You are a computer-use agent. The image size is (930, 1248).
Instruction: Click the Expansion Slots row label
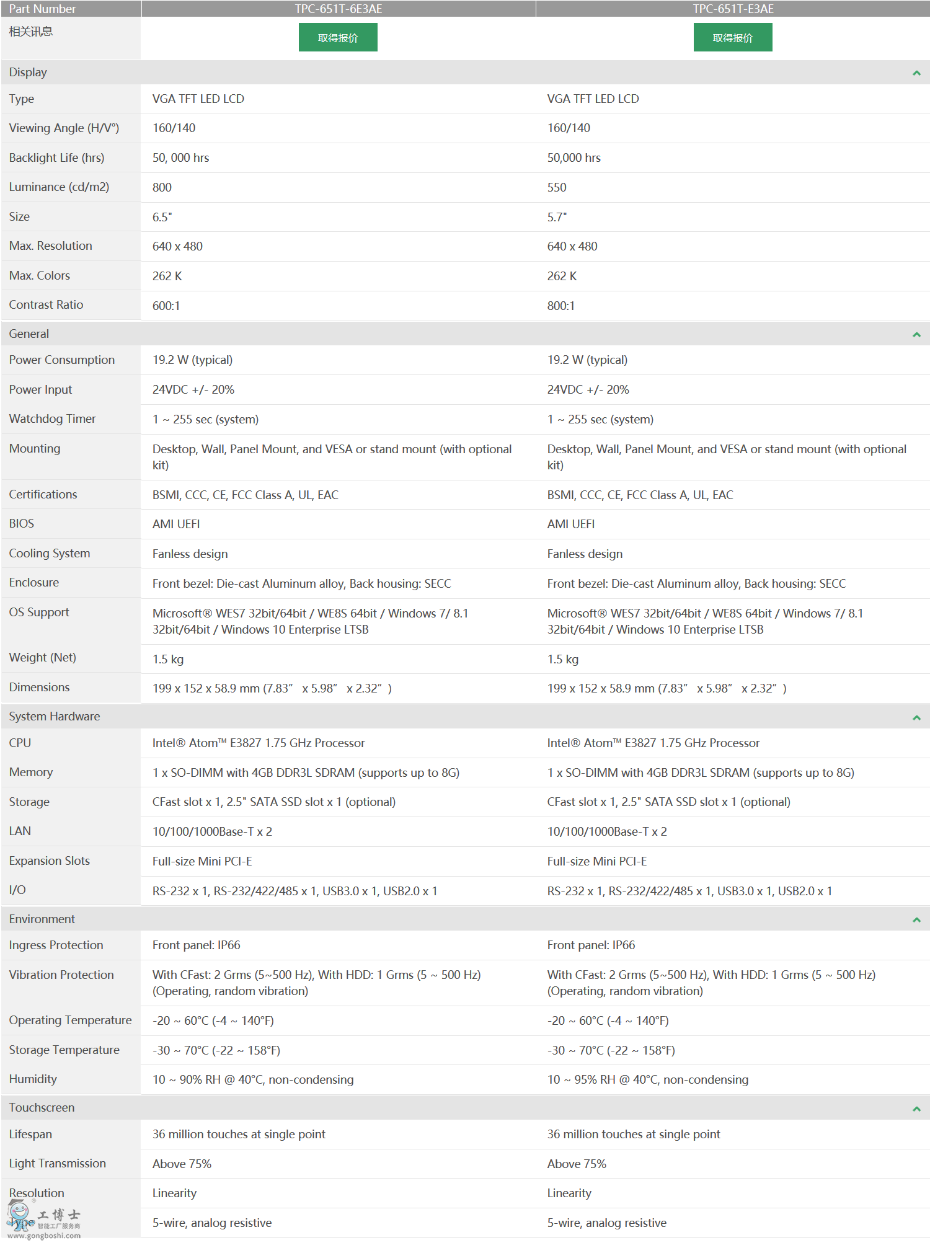click(49, 861)
